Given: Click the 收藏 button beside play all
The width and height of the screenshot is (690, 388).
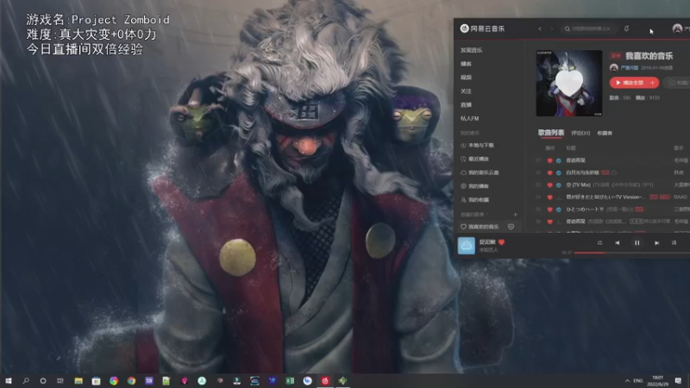Looking at the screenshot, I should 678,83.
